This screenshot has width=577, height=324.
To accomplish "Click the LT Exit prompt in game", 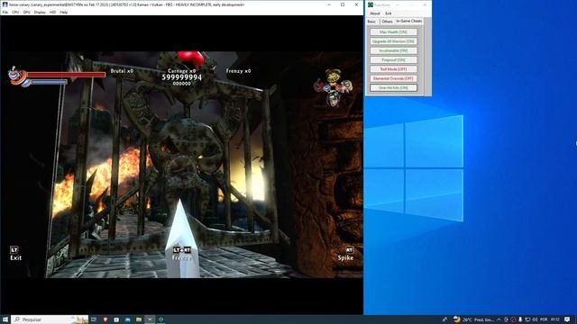I will [15, 254].
